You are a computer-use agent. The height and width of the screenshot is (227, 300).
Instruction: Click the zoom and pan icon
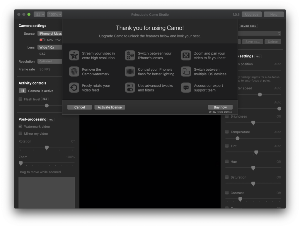click(x=186, y=55)
